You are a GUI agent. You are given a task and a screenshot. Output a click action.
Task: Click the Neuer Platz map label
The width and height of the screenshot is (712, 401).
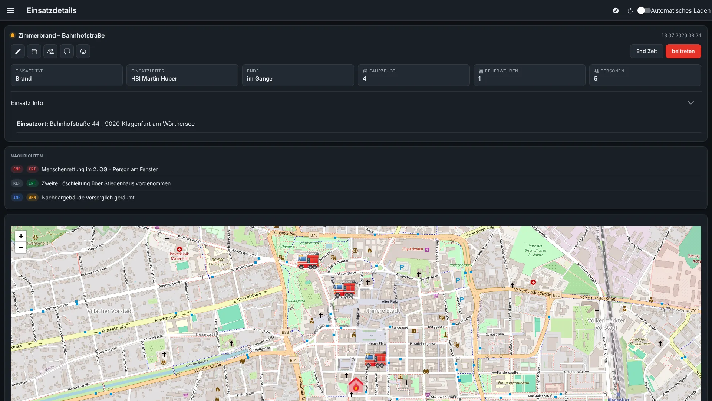coord(377,343)
